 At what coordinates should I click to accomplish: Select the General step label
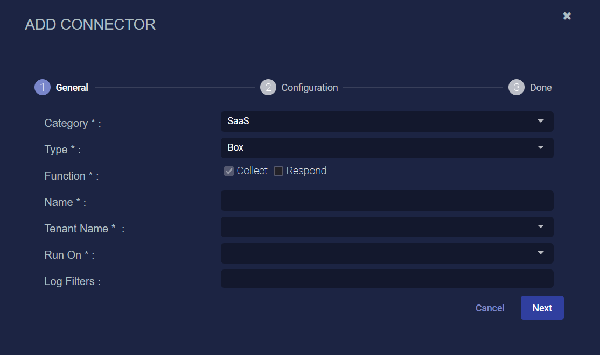(x=72, y=88)
